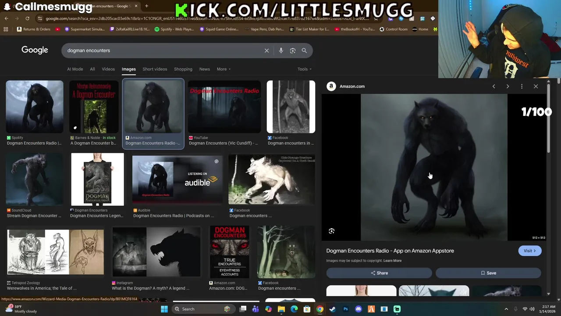Open 'Returns & Orders' bookmark
Viewport: 561px width, 316px height.
coord(34,29)
